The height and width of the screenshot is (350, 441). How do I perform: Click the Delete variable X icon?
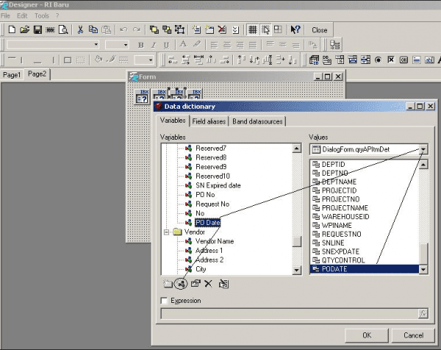point(209,284)
